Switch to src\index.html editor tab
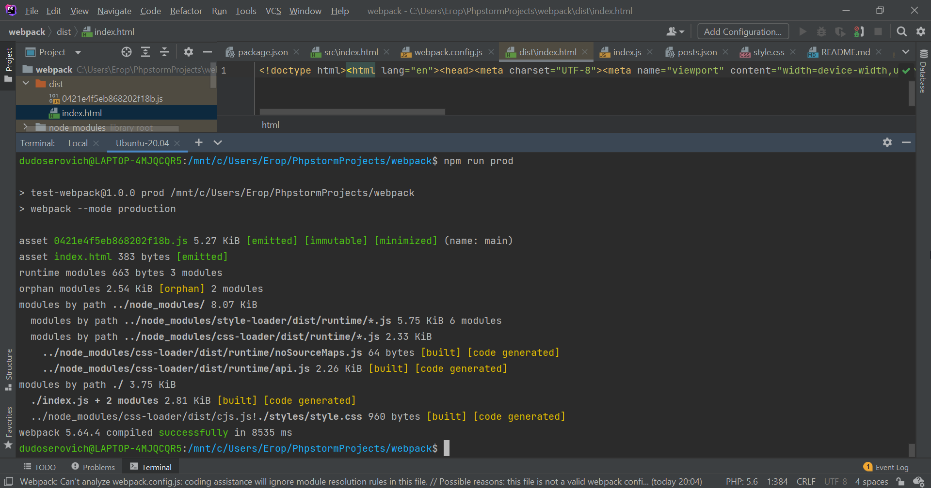931x488 pixels. [x=351, y=52]
